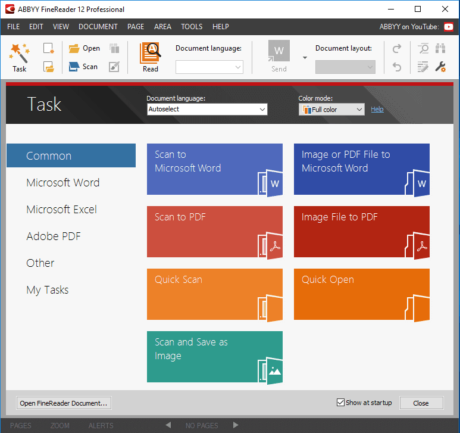Click the Scan toolbar button

click(x=83, y=67)
